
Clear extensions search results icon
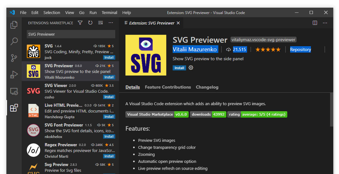(101, 23)
